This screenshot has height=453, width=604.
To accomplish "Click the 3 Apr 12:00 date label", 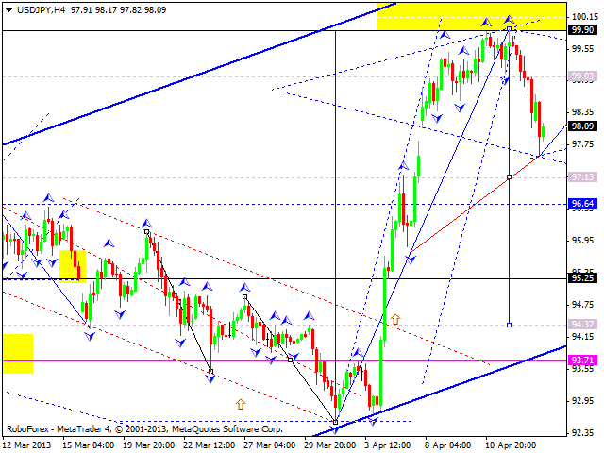I will (x=389, y=445).
